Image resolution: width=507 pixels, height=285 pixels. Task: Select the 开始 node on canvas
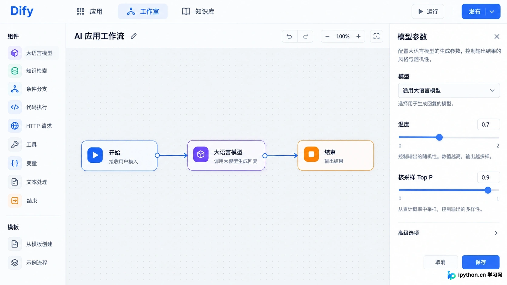[119, 156]
